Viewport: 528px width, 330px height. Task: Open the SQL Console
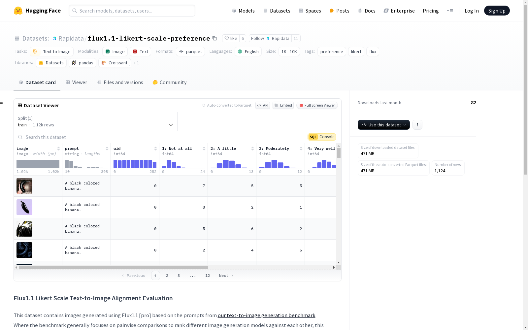322,137
